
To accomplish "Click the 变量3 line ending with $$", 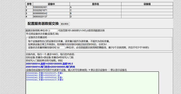I will (x=43, y=75).
